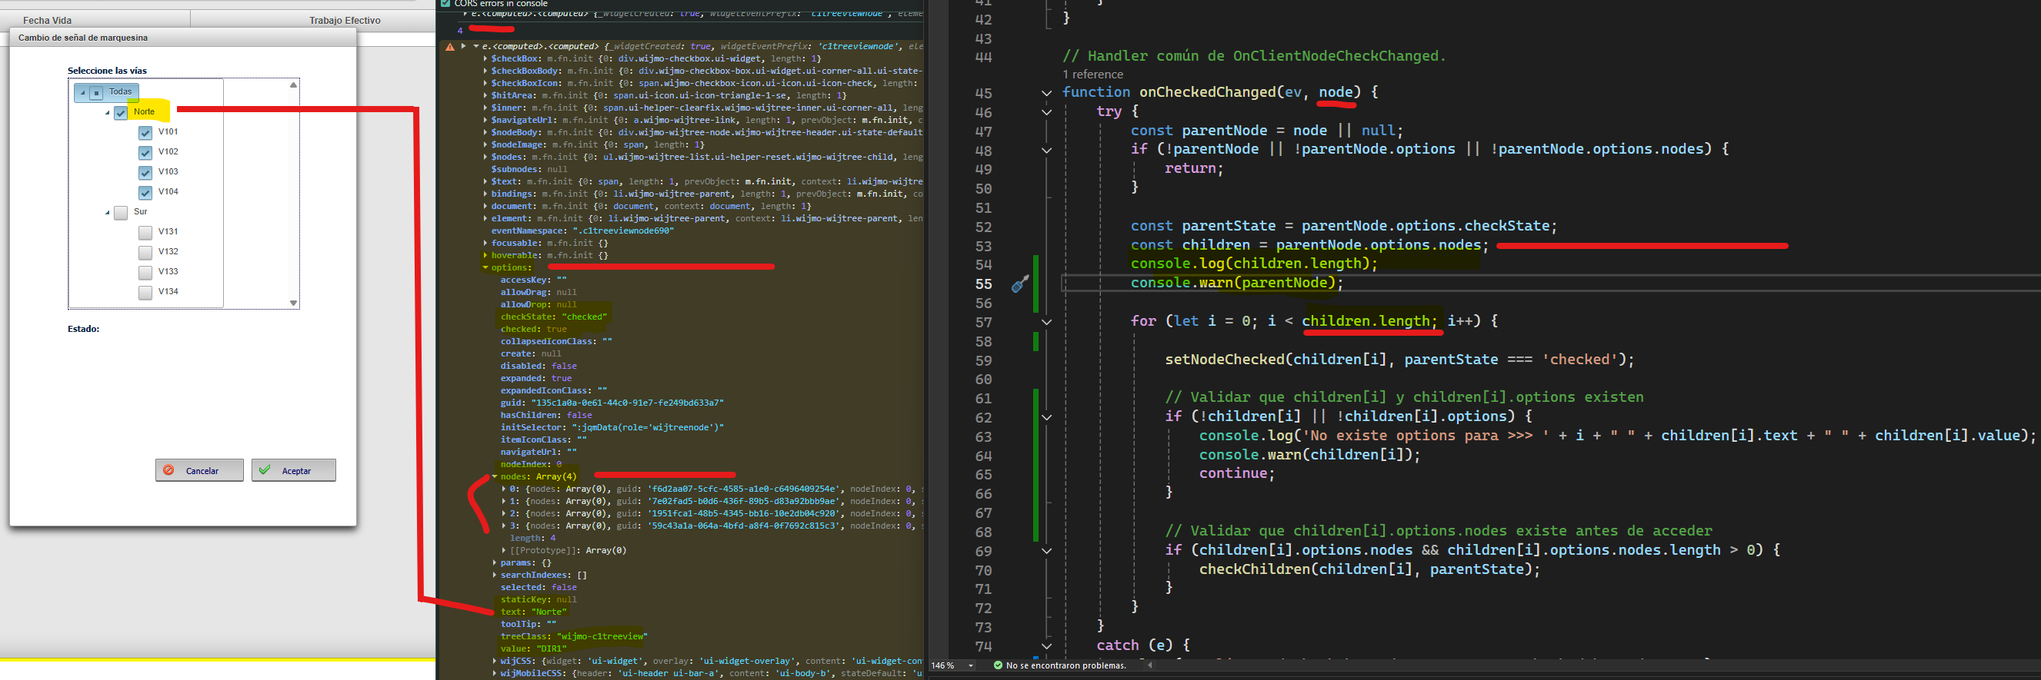
Task: Expand the $nodeImage property
Action: click(x=485, y=145)
